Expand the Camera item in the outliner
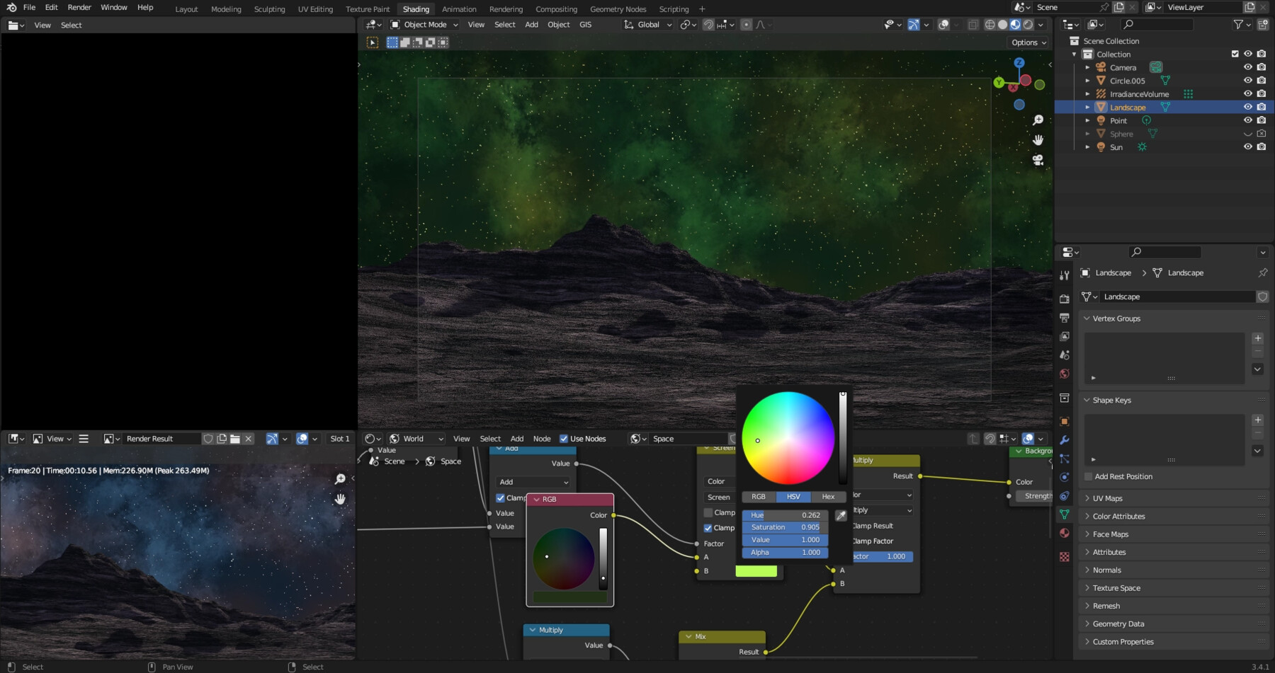 click(x=1088, y=67)
